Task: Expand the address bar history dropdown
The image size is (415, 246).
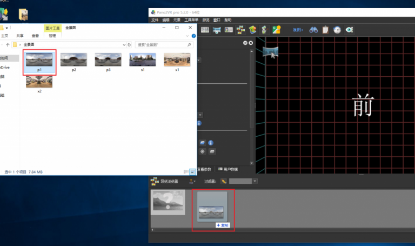Action: (124, 45)
